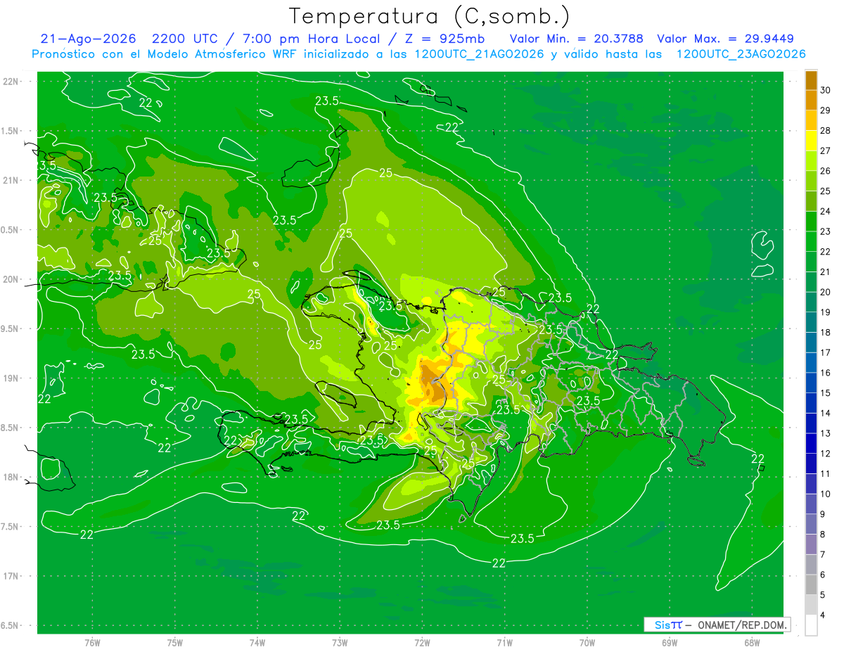Click the legend color band between 7 and 8
Screen dimensions: 844x652
click(811, 544)
